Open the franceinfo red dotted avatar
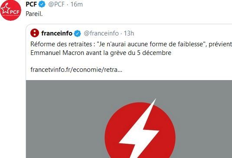 (35, 33)
